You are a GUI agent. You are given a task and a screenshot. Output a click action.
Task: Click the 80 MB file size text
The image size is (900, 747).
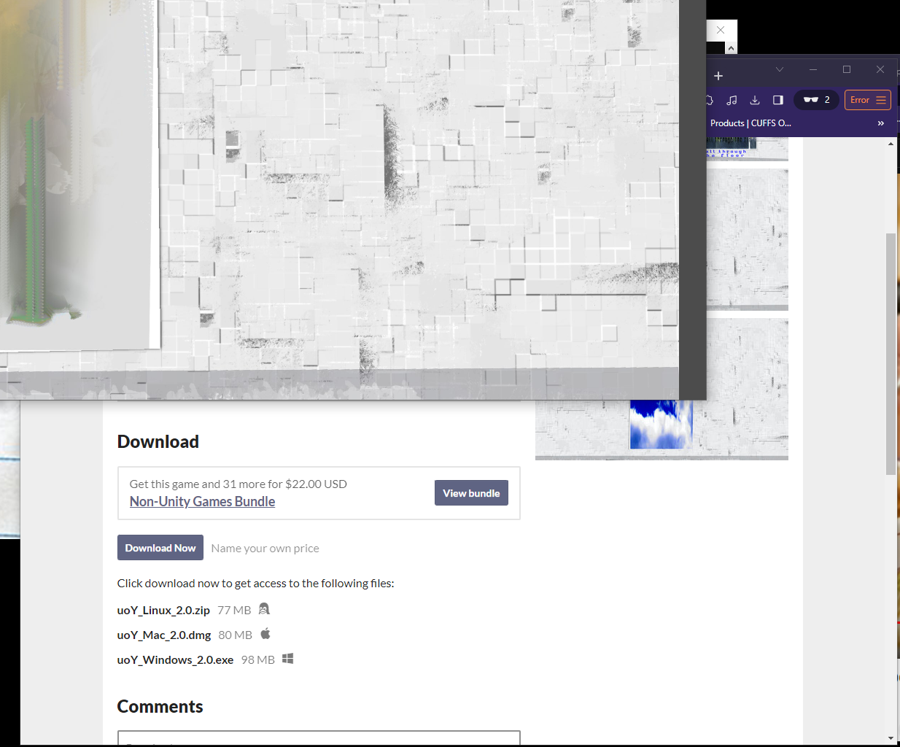pos(236,635)
